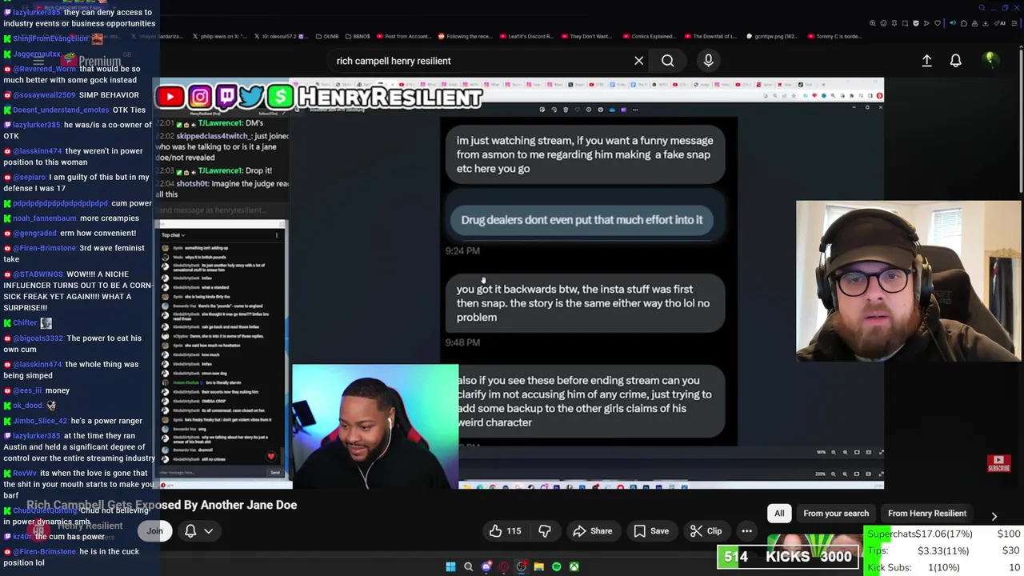
Task: Click the Twitter bird in HenryResilient banner
Action: [x=251, y=97]
